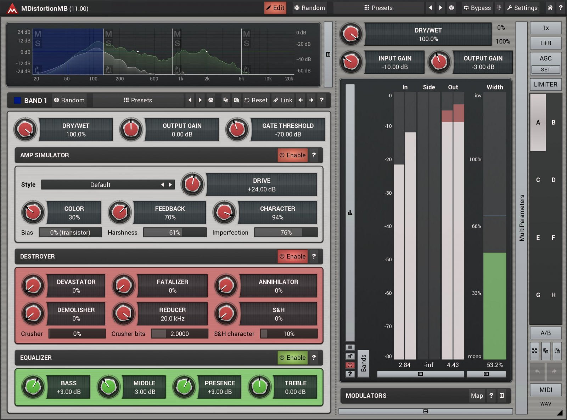Click the home icon in top bar
The image size is (567, 420).
550,8
